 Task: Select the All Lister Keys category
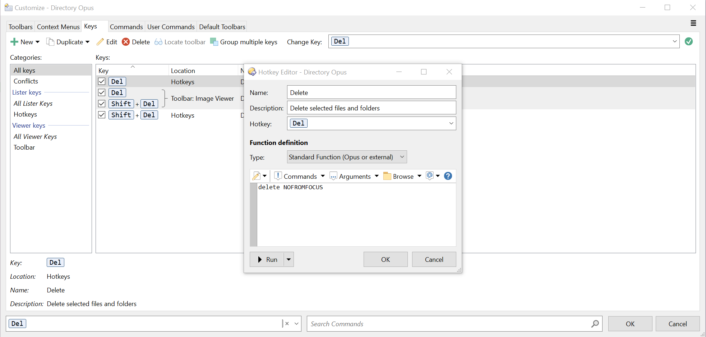coord(51,104)
